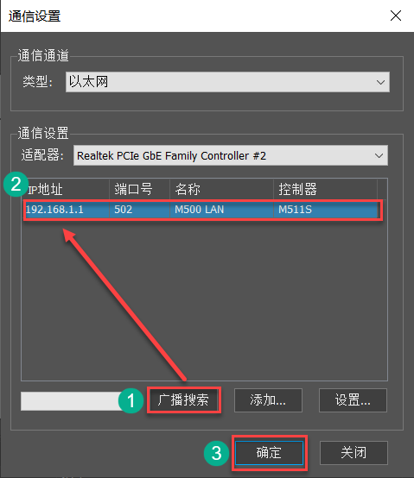Start a search with 广播搜索 button
414x478 pixels.
[x=183, y=400]
